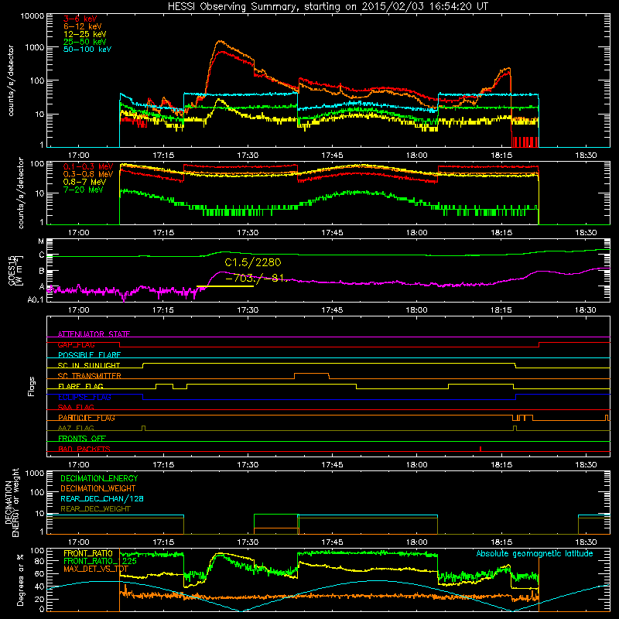Select the PARTICLE_FLAG label
The height and width of the screenshot is (619, 619).
click(x=87, y=418)
